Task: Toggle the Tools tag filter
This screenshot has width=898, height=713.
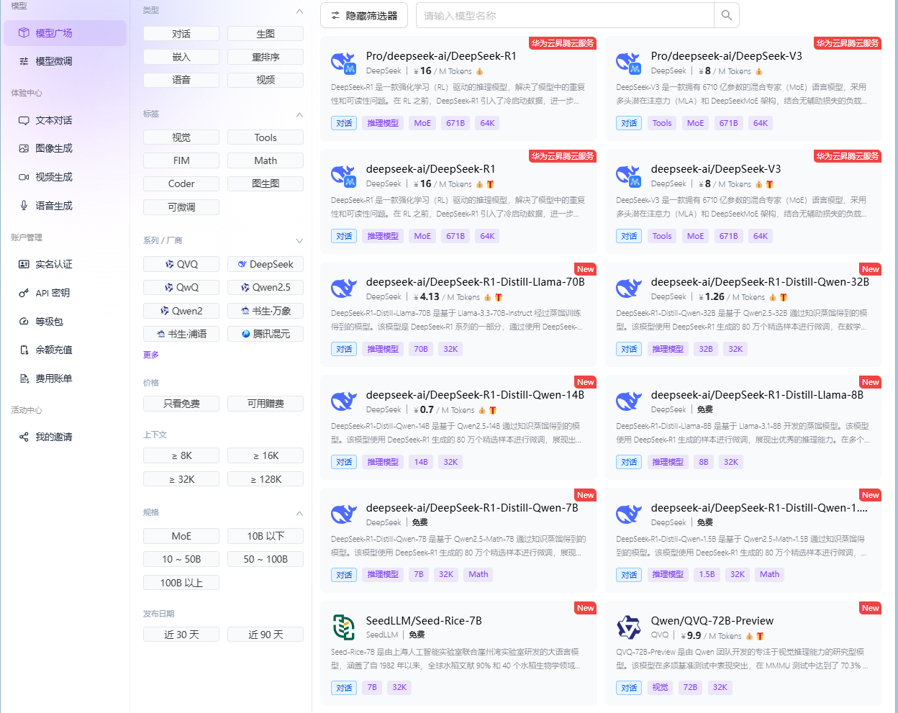Action: pyautogui.click(x=266, y=137)
